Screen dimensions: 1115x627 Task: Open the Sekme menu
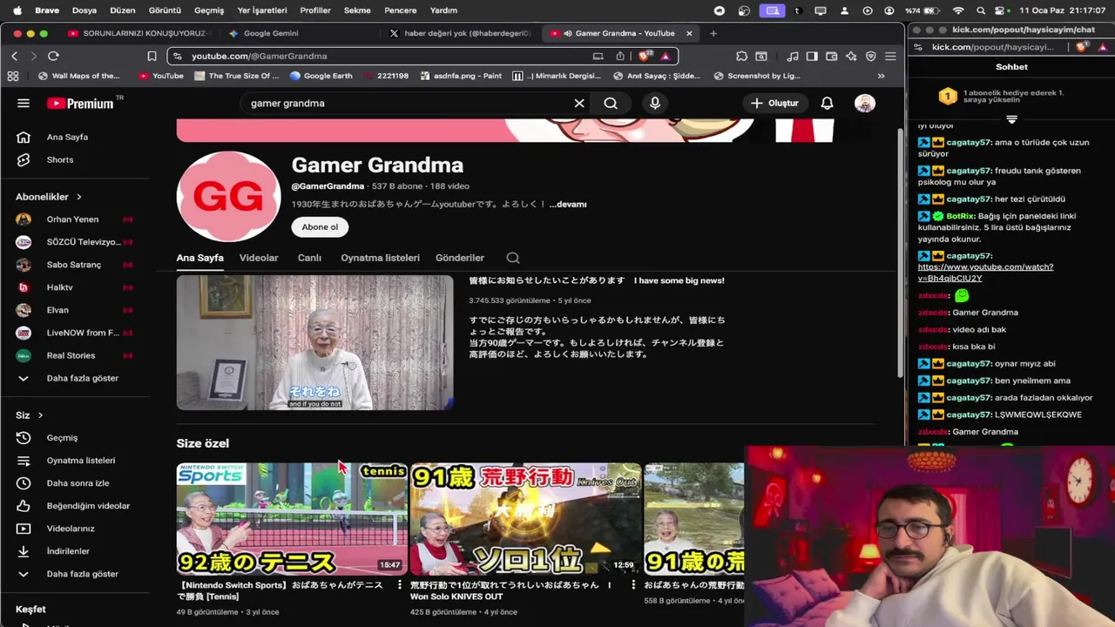358,10
